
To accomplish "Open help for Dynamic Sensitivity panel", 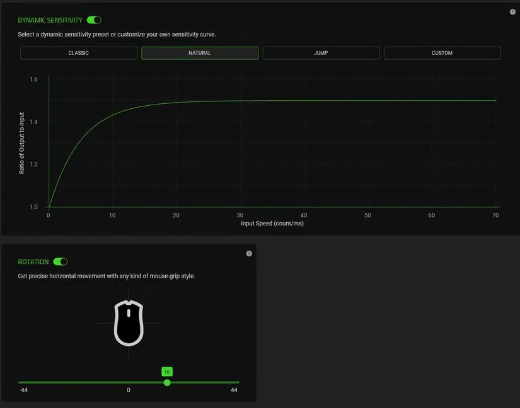I will tap(512, 12).
